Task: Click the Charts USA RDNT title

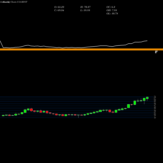Action: pos(19,2)
